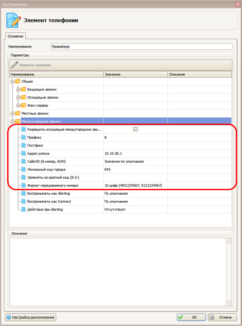Click the Факс-сервер folder icon
Image resolution: width=242 pixels, height=326 pixels.
pyautogui.click(x=23, y=106)
